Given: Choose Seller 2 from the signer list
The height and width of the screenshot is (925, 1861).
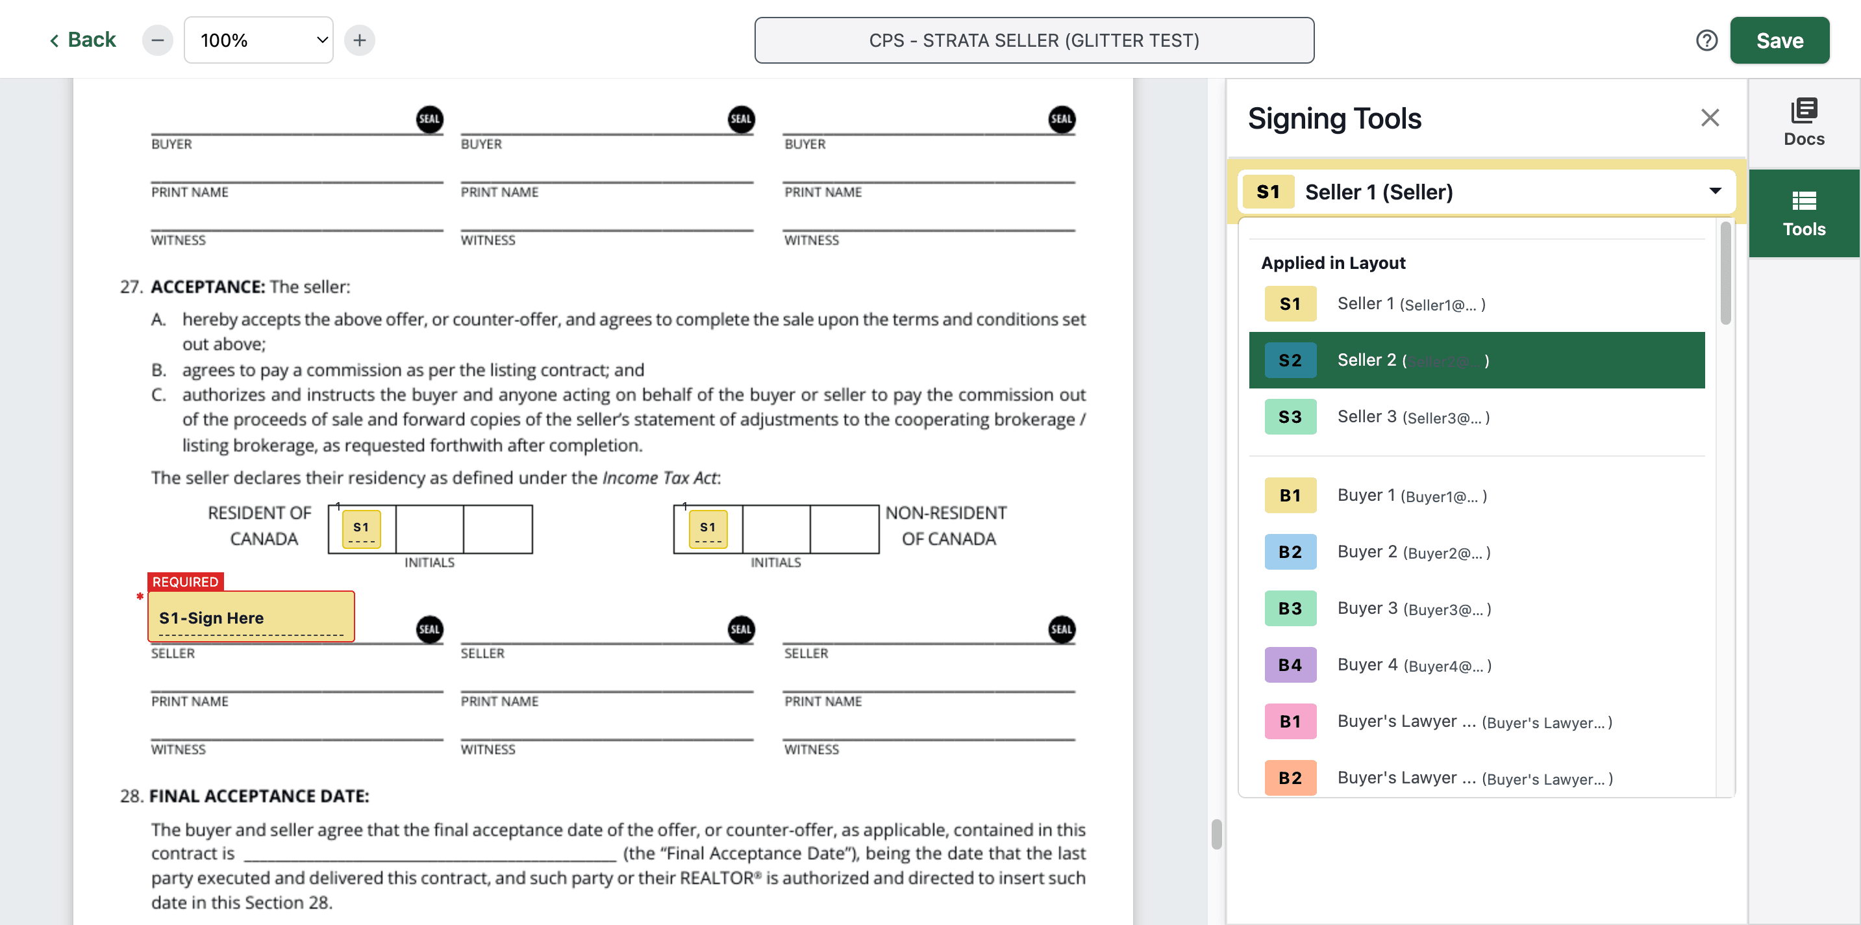Looking at the screenshot, I should [1477, 361].
